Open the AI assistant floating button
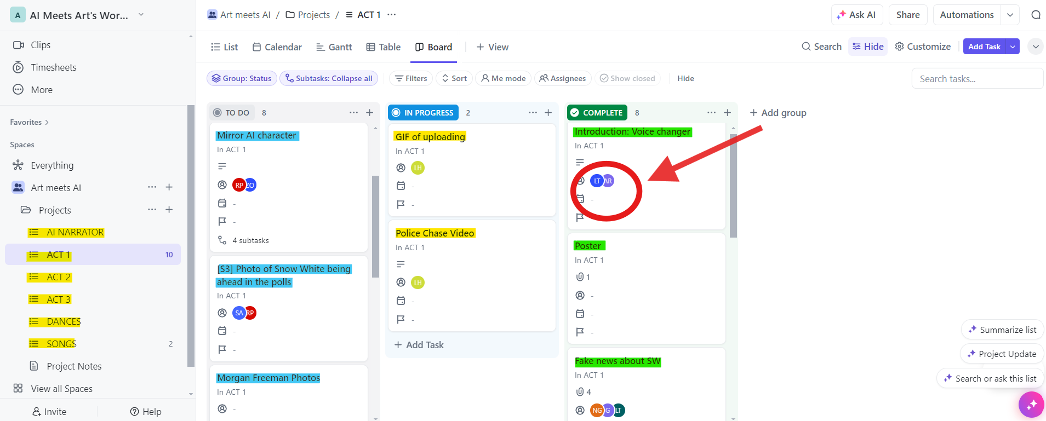The height and width of the screenshot is (421, 1046). [1032, 405]
